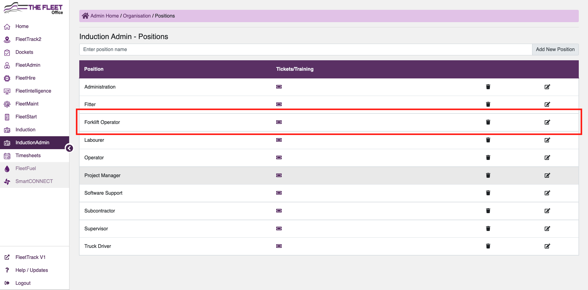
Task: Edit the Administration position
Action: coord(547,87)
